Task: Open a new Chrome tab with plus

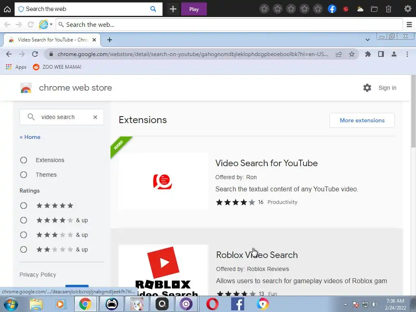Action: (x=110, y=40)
